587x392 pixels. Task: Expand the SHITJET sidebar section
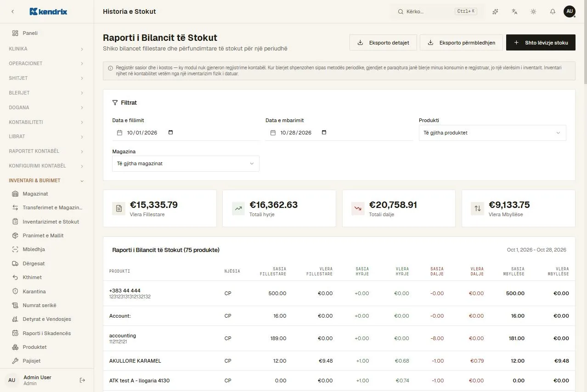[x=47, y=78]
